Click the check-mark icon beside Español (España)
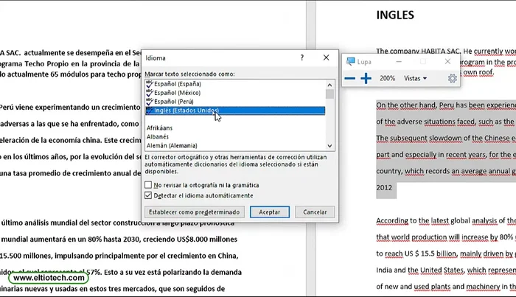The height and width of the screenshot is (297, 516). point(150,84)
